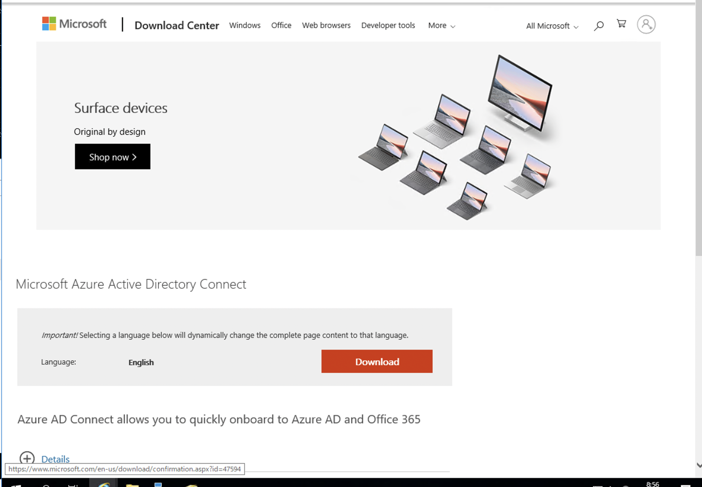The image size is (702, 487).
Task: Click the 'Azure AD Connect allows you' subheading
Action: (219, 419)
